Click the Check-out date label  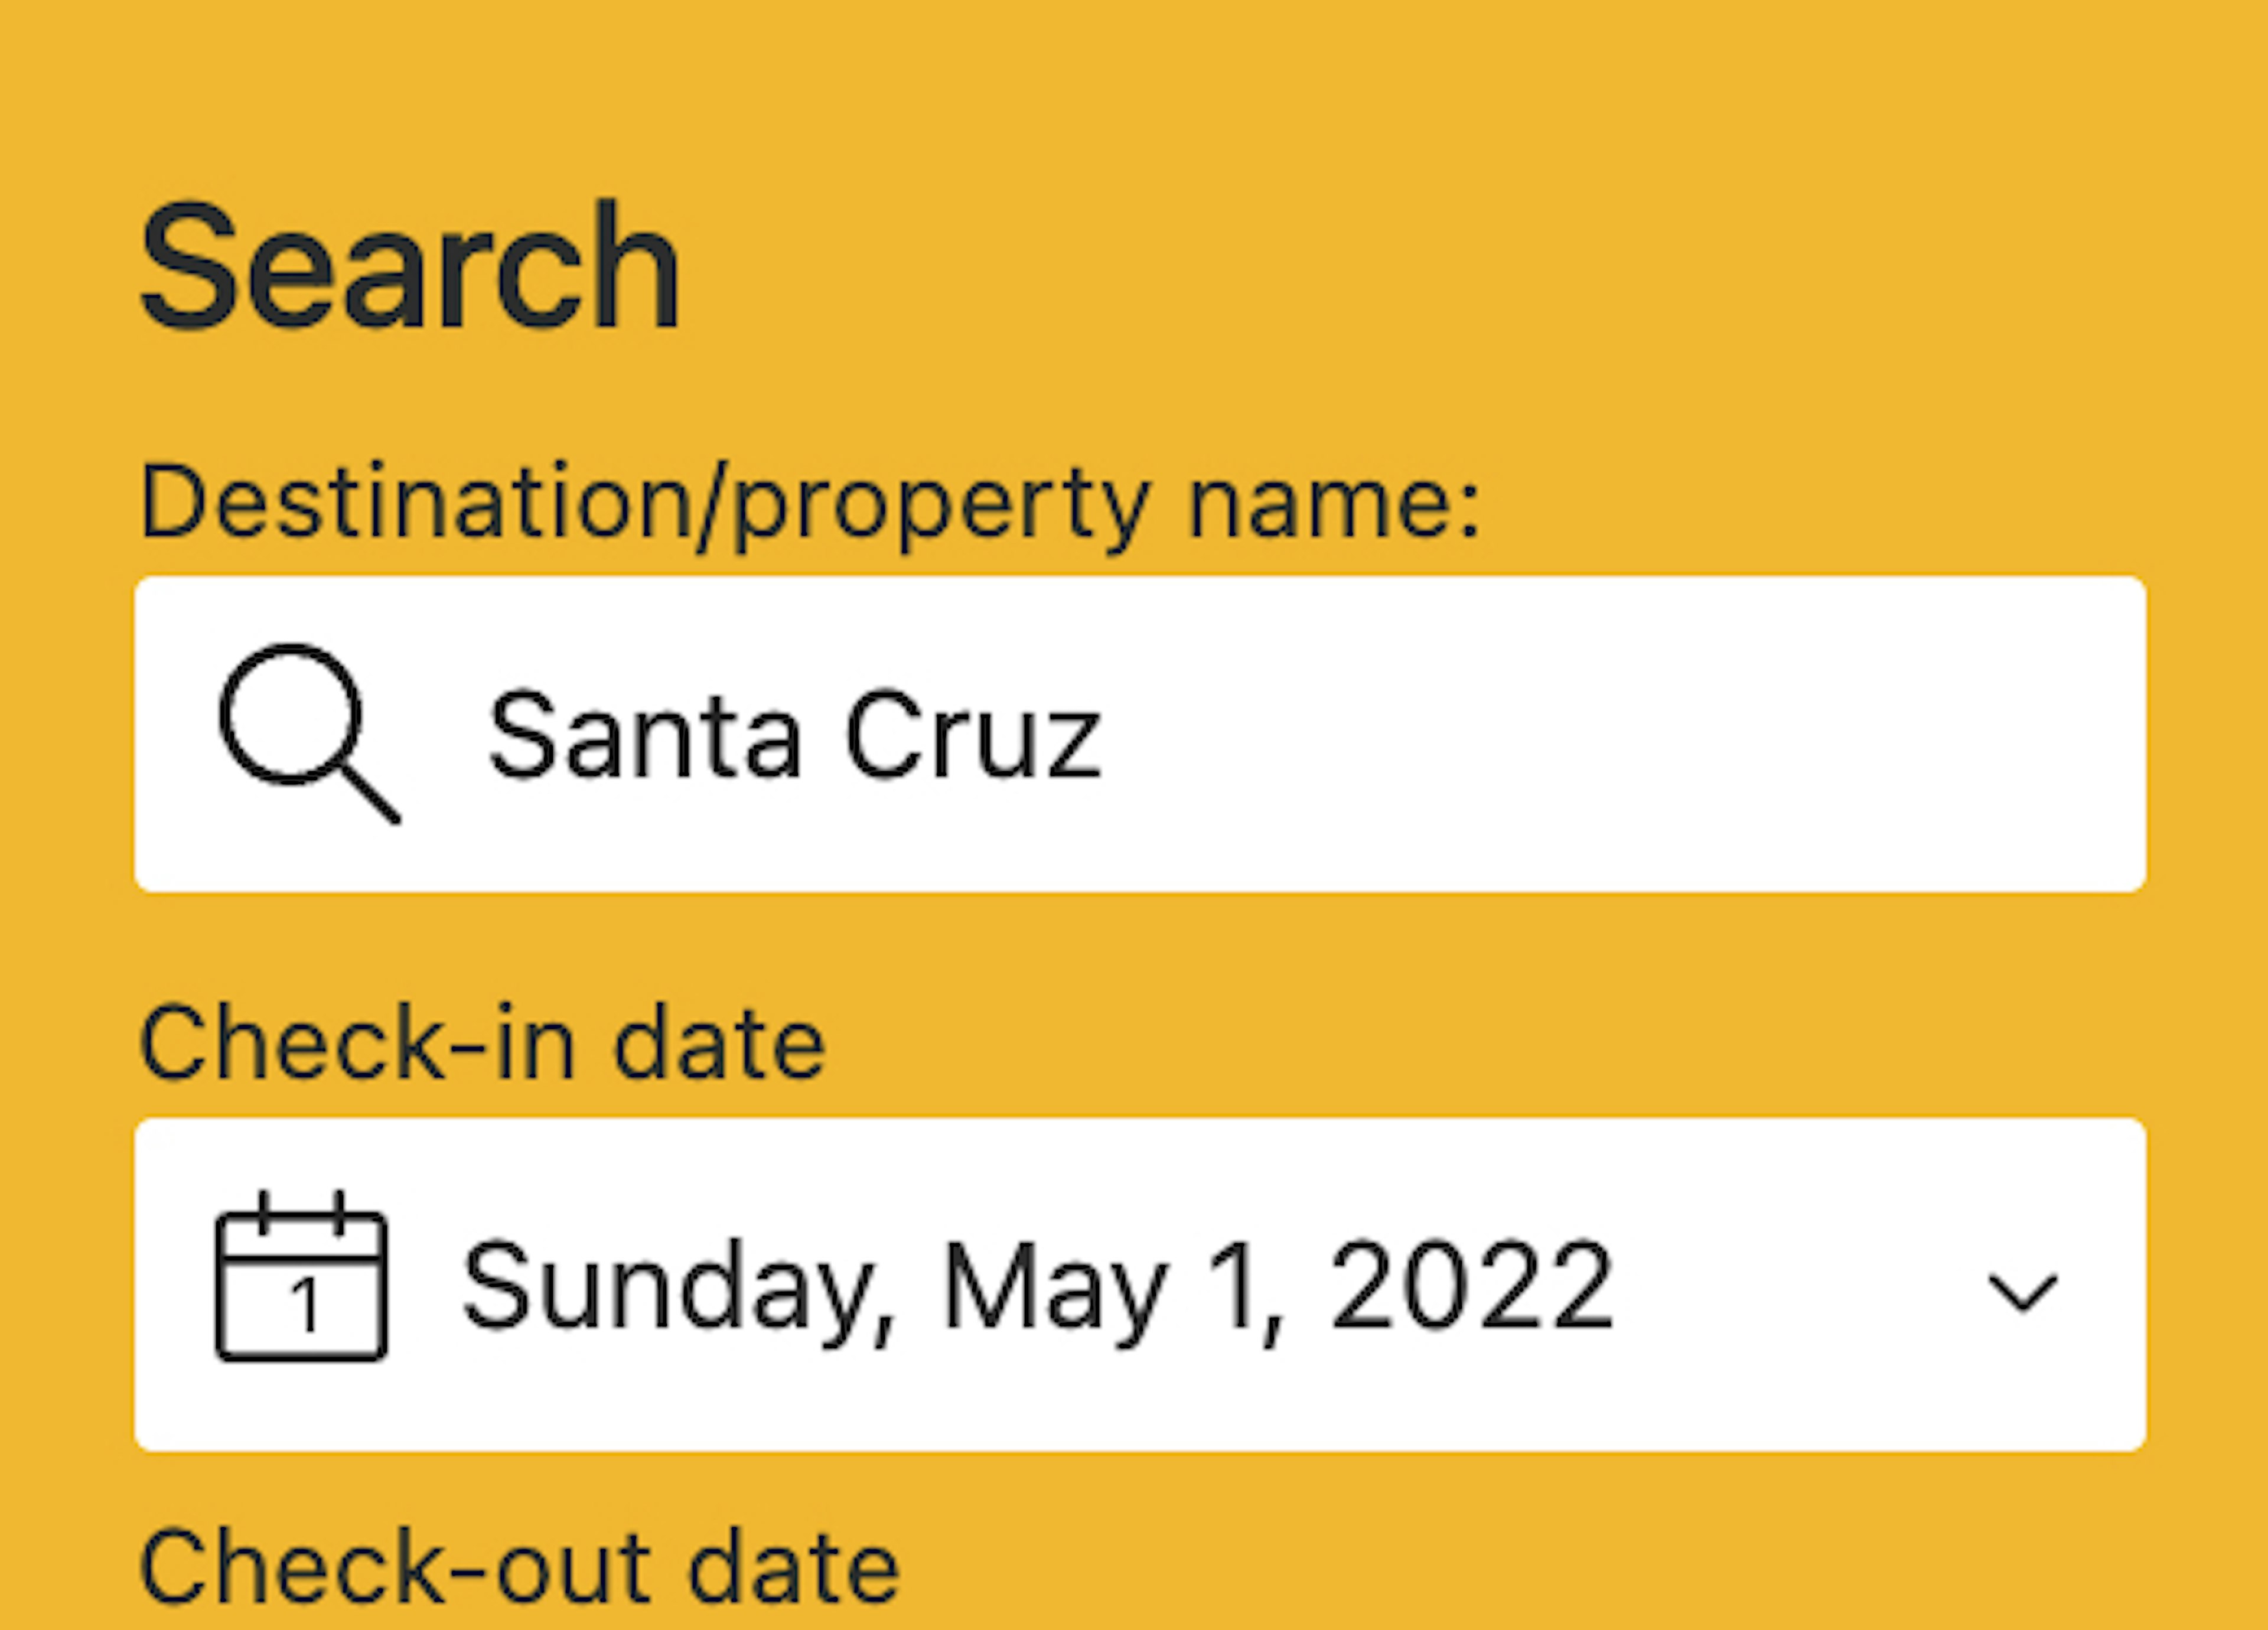pos(520,1568)
